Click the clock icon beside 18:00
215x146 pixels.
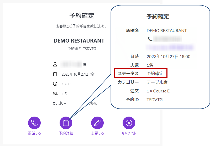click(55, 84)
